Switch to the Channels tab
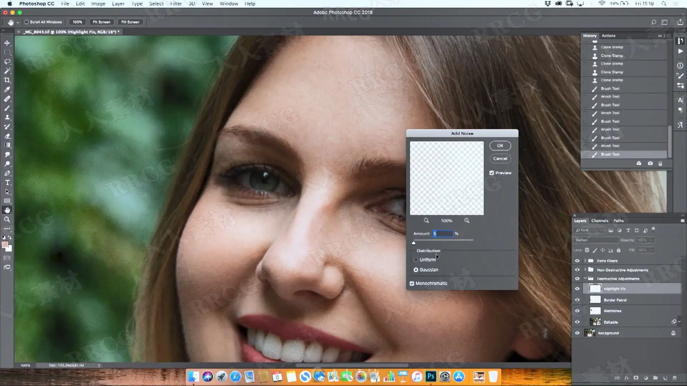The height and width of the screenshot is (386, 687). tap(600, 221)
